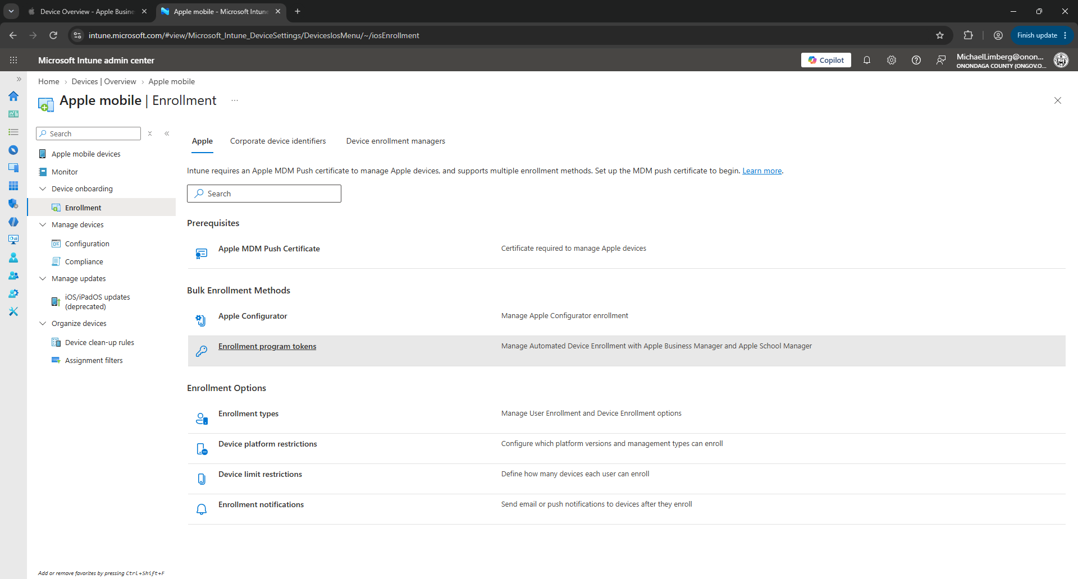Open Endpoint security shield icon
This screenshot has width=1078, height=579.
click(x=13, y=204)
